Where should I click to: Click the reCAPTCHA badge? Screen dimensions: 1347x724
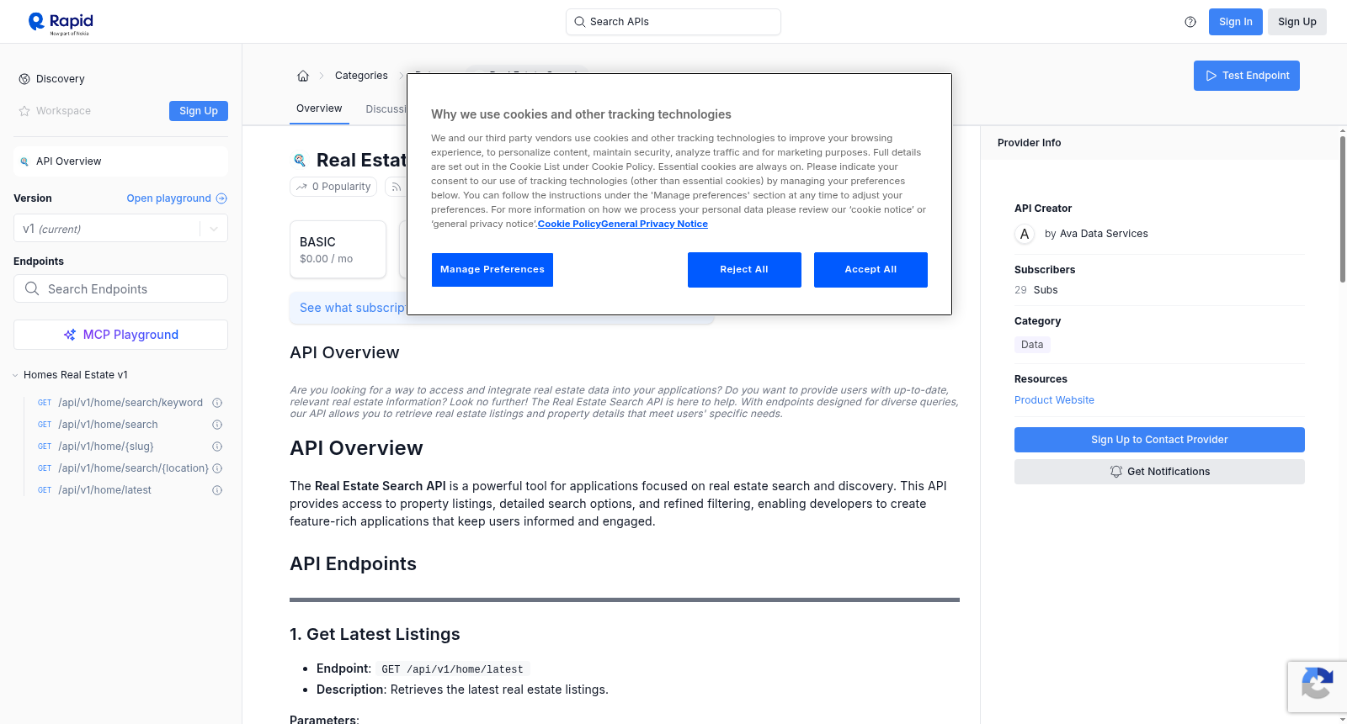coord(1317,687)
